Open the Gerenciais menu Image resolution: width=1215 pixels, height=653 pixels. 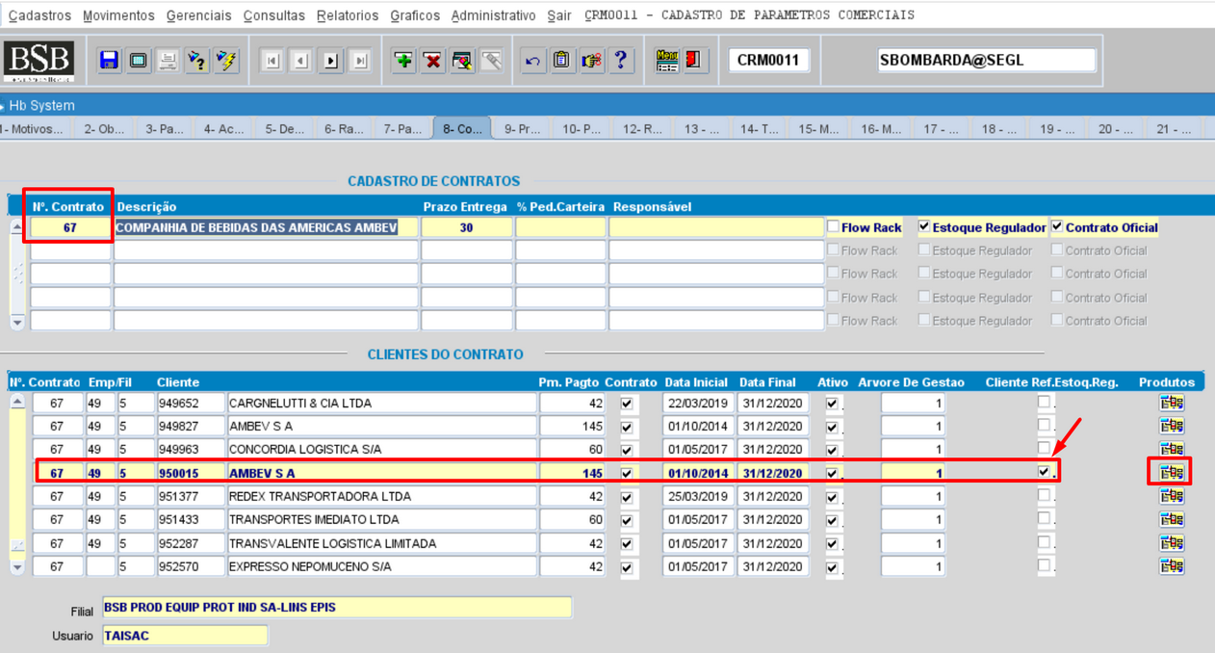(x=198, y=15)
